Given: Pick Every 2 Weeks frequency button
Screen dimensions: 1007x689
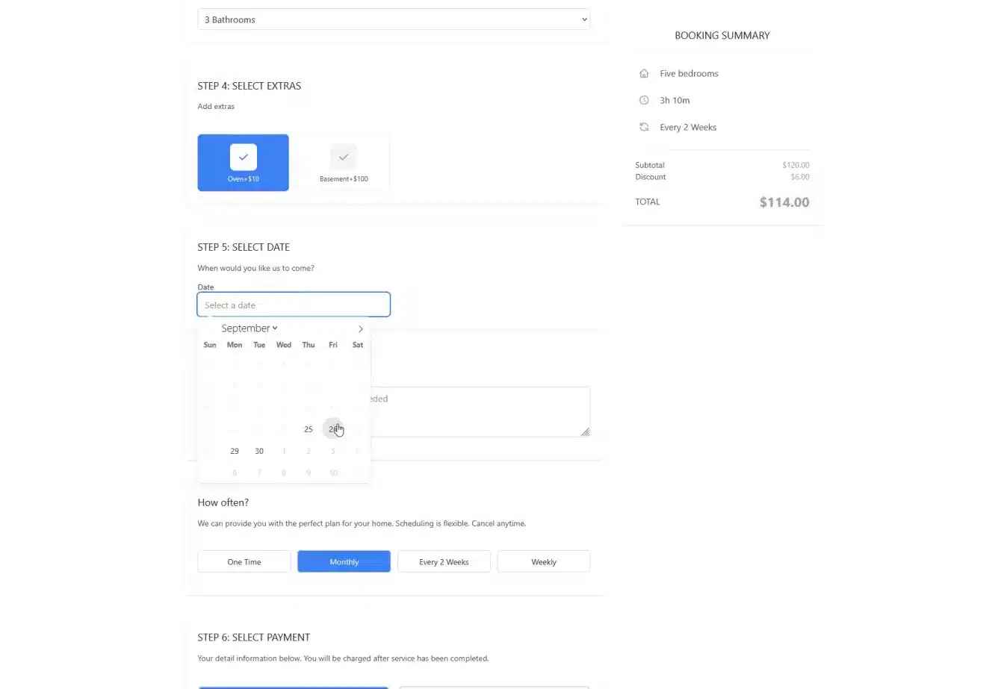Looking at the screenshot, I should coord(444,561).
